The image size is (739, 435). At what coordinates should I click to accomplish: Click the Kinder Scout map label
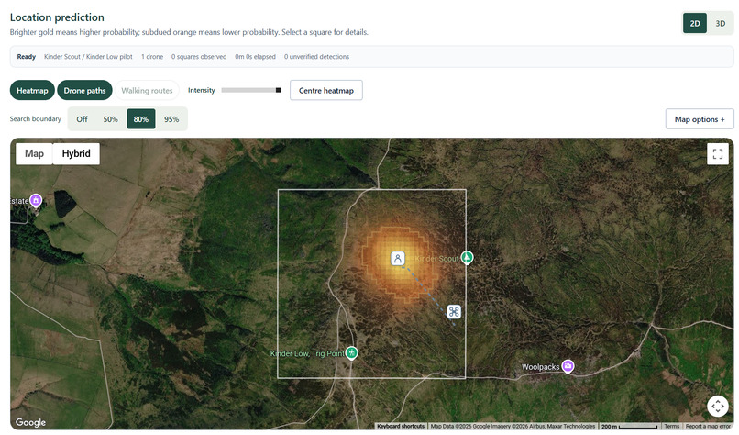436,259
